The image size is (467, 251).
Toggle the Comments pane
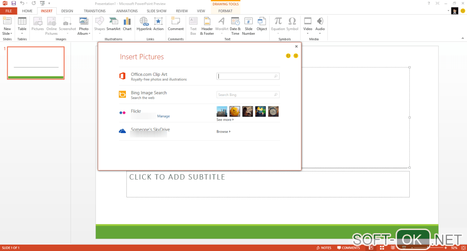coord(348,248)
